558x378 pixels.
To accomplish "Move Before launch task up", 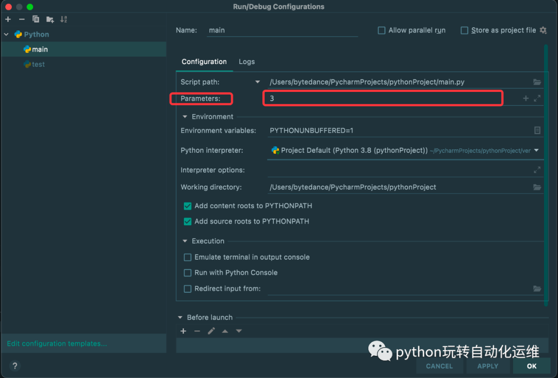I will (x=225, y=331).
